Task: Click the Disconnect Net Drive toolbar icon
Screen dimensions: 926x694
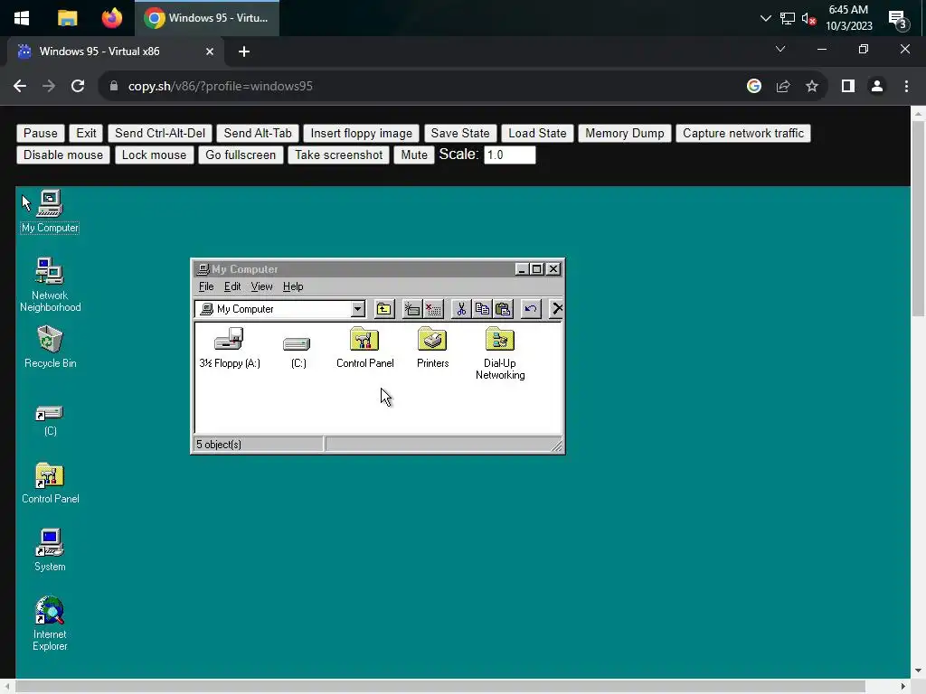Action: (x=433, y=309)
